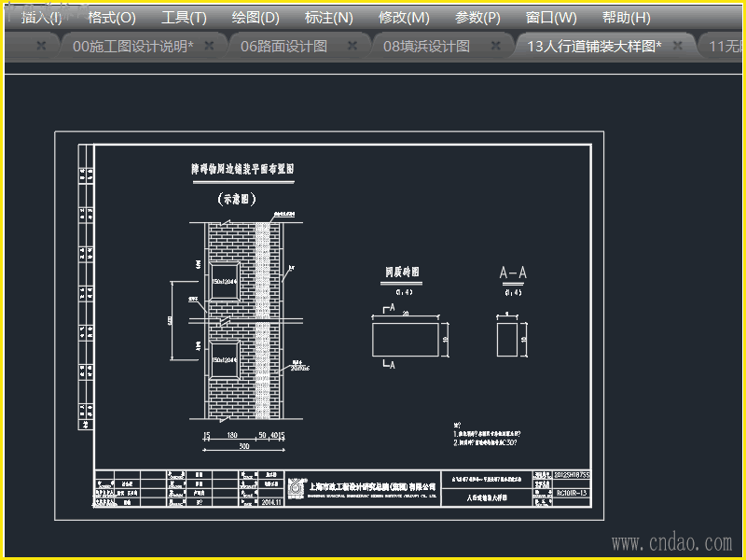Image resolution: width=746 pixels, height=560 pixels.
Task: Close the 00施工图设计说明 tab
Action: pos(209,46)
